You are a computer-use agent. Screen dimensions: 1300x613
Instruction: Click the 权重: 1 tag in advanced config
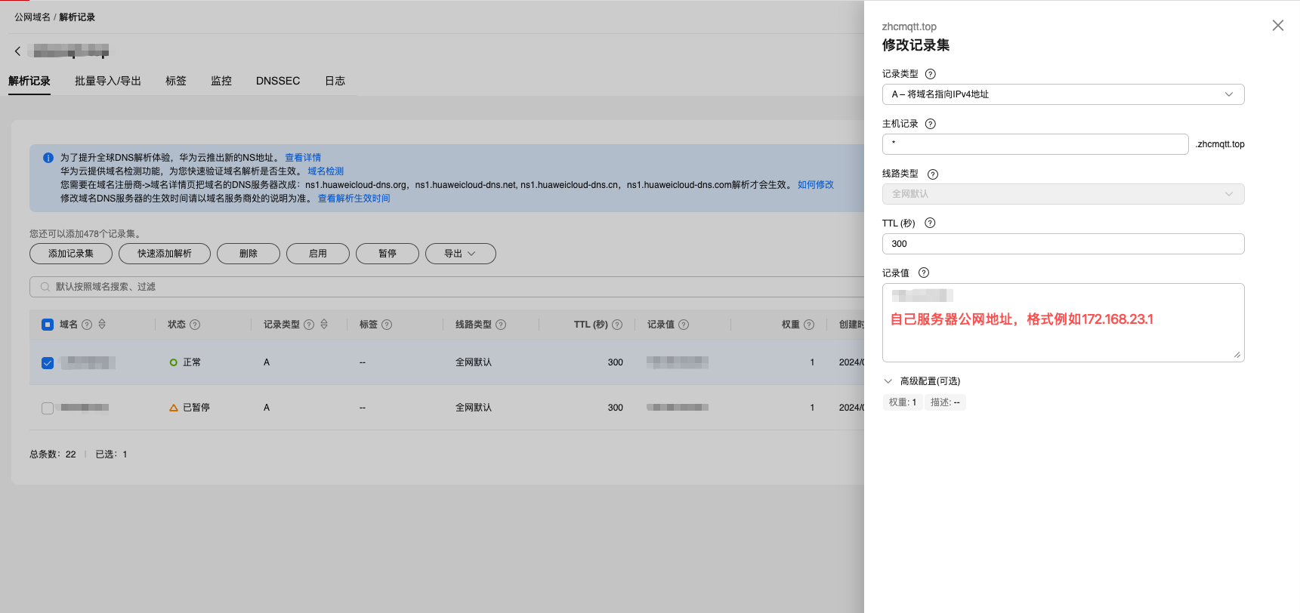click(x=903, y=402)
